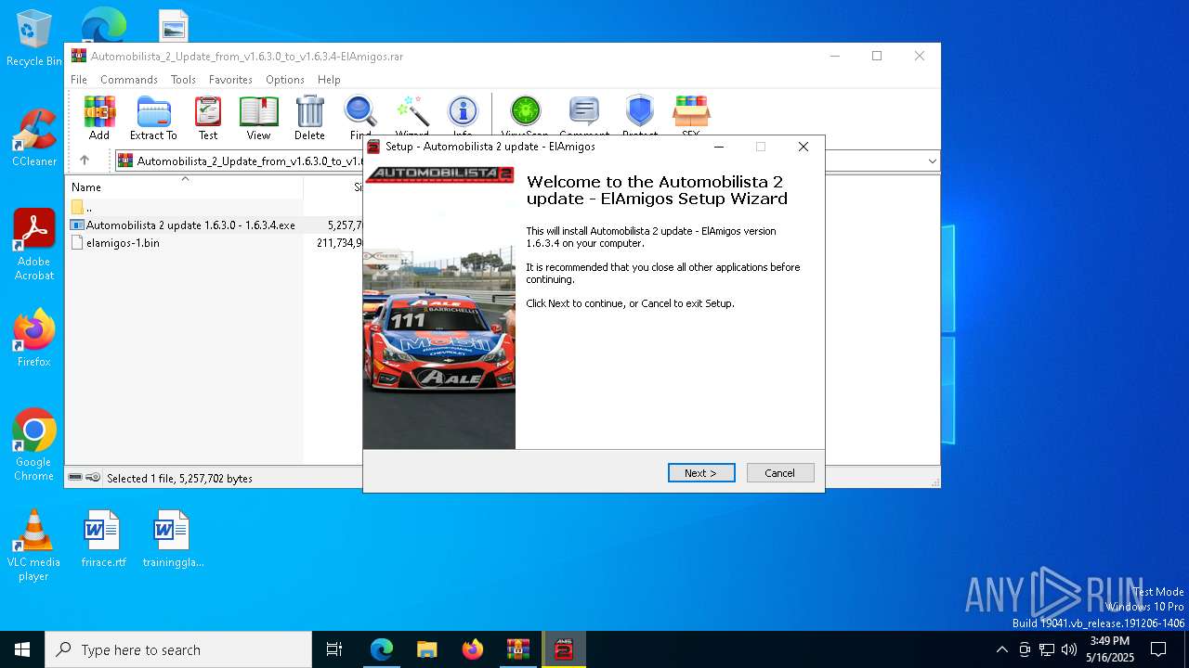The image size is (1189, 668).
Task: Click the View toolbar icon in WinRAR
Action: (258, 118)
